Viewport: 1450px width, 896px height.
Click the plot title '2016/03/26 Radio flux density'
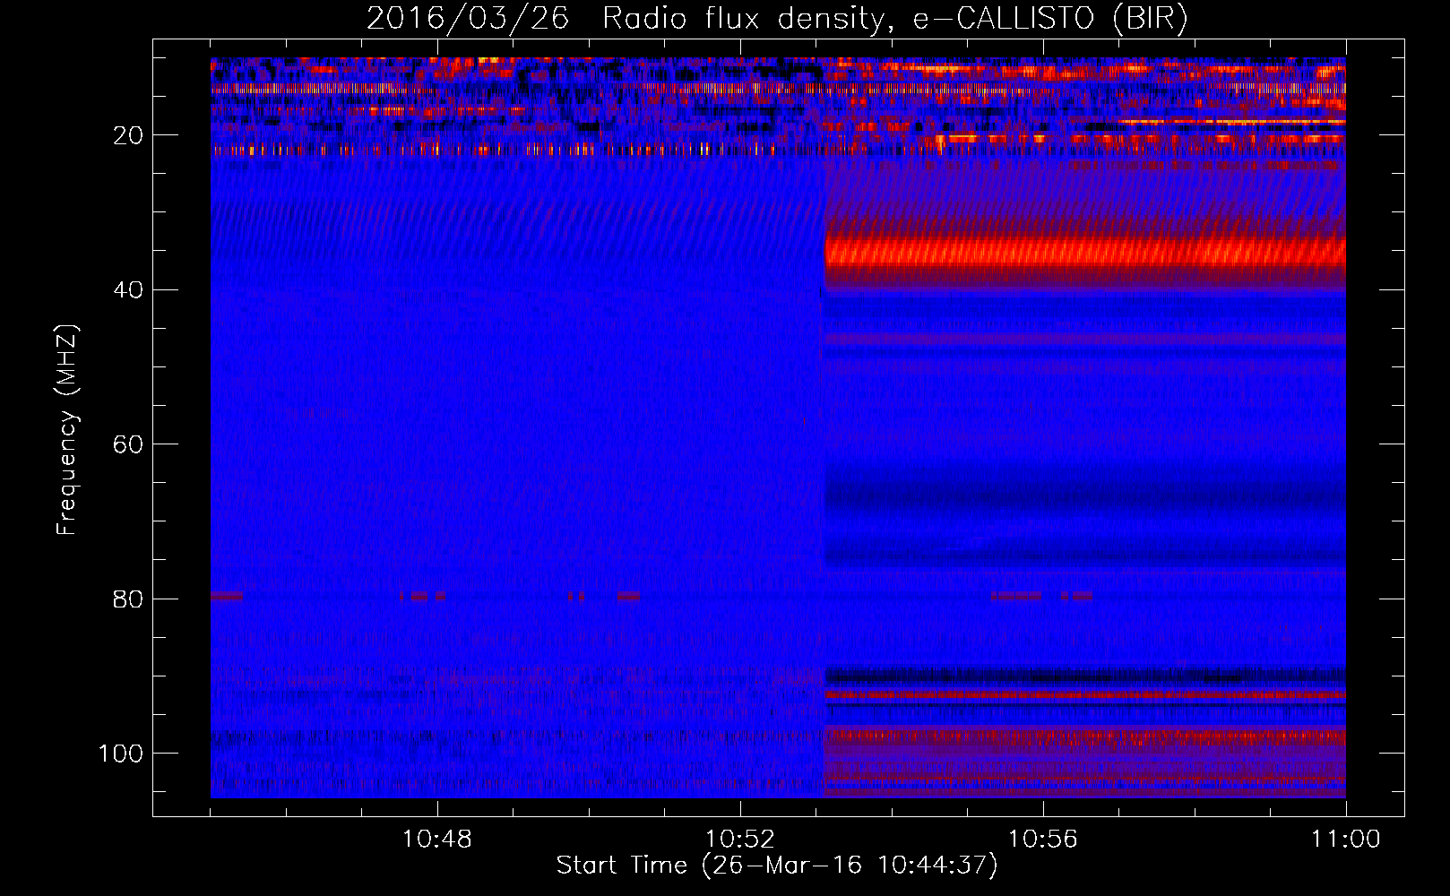tap(777, 19)
